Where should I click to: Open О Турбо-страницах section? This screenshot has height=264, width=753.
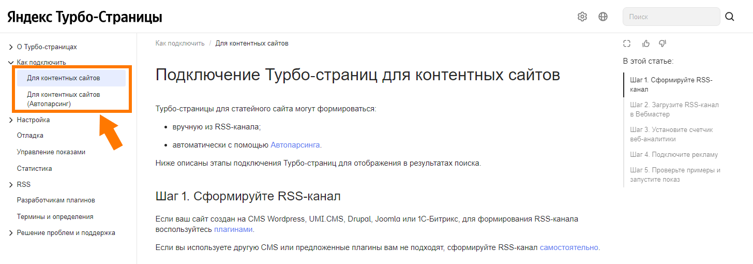point(47,47)
